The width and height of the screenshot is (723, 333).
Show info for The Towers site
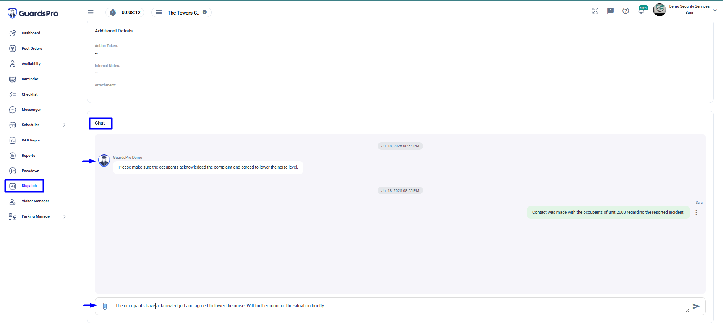click(x=205, y=12)
